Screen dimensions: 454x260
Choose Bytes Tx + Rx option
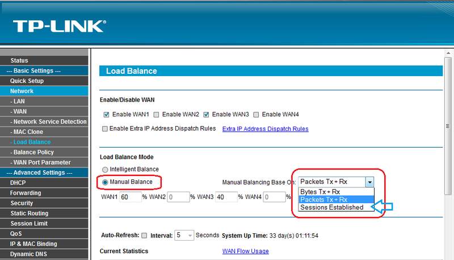[336, 192]
